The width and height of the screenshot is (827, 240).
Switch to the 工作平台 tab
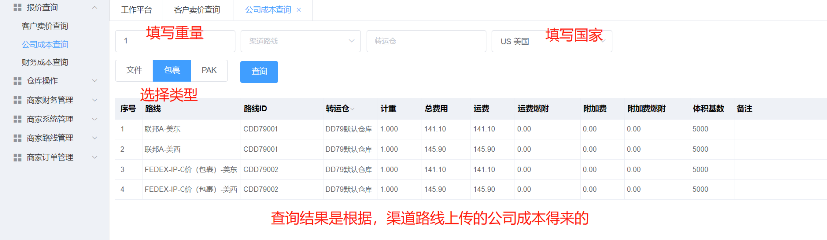point(136,10)
